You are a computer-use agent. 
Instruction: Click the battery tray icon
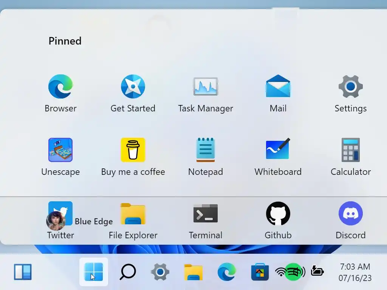[317, 271]
